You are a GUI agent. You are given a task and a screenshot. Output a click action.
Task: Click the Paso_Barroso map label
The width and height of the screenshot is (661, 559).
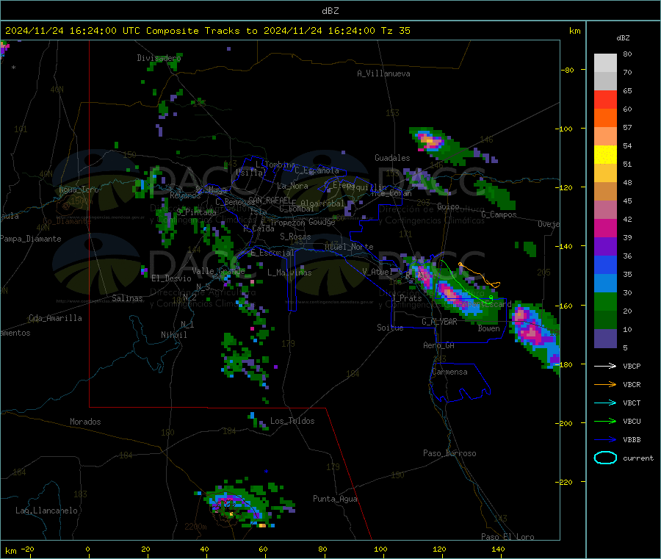[449, 453]
